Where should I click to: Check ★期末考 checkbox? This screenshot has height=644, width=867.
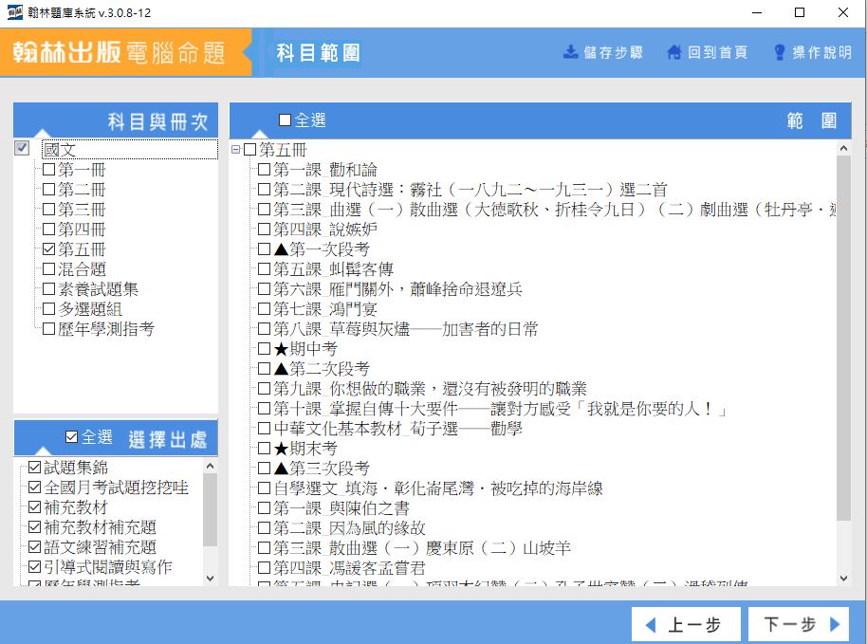tap(265, 448)
